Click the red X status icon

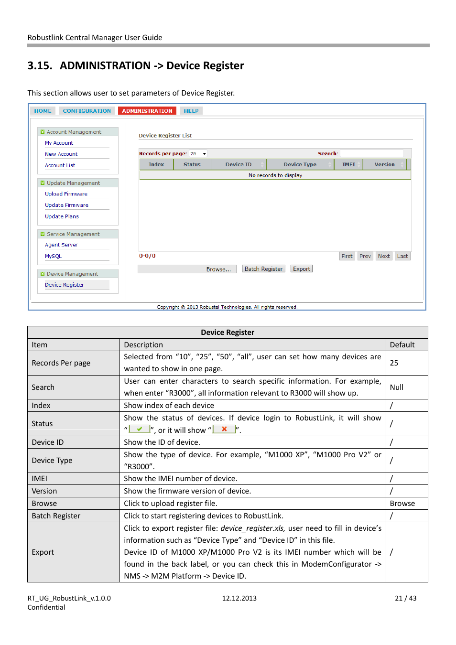(x=224, y=429)
